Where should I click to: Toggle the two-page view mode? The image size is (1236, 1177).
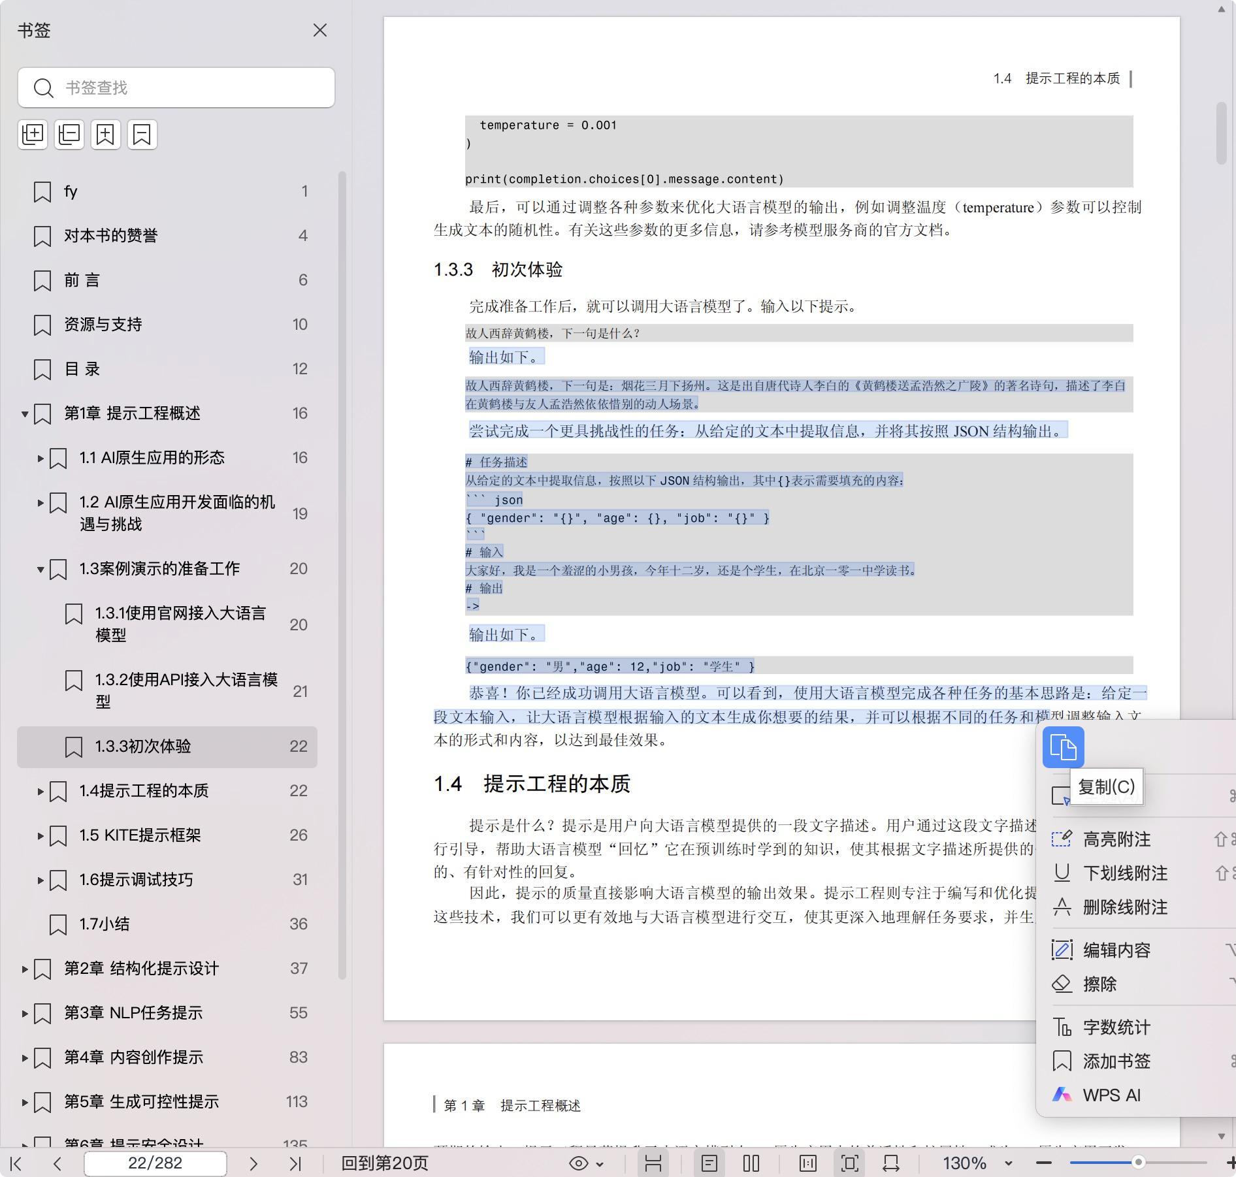pos(751,1163)
